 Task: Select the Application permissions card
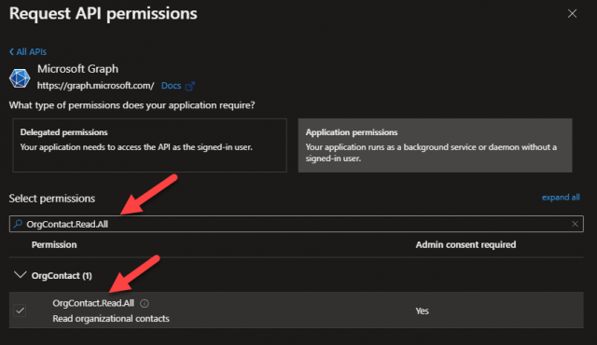click(435, 145)
